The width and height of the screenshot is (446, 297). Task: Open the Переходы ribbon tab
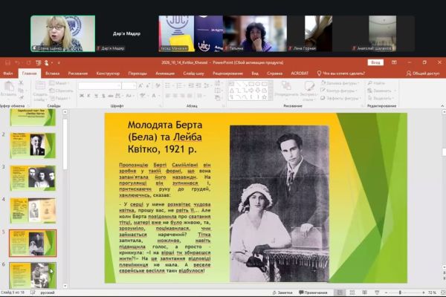pos(138,74)
